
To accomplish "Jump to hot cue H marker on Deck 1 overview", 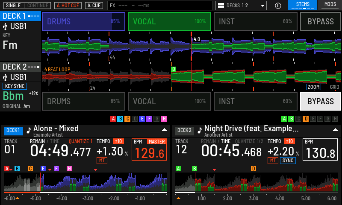I will [69, 169].
